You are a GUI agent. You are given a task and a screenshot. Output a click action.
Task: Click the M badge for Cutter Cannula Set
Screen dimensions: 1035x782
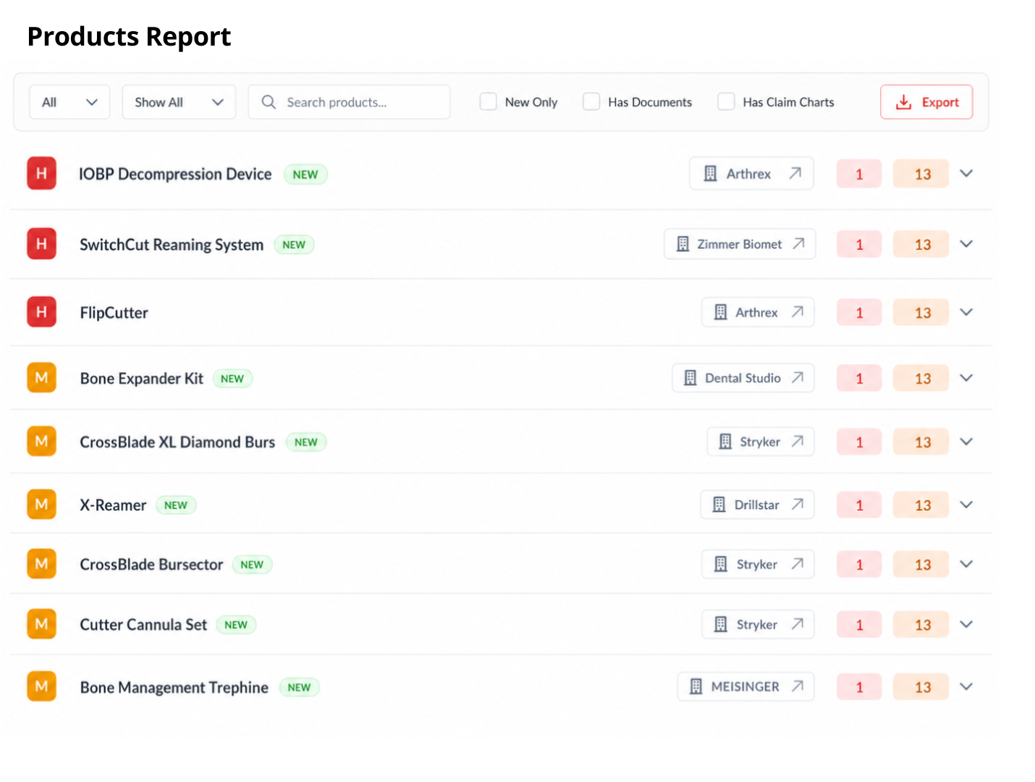[x=41, y=624]
